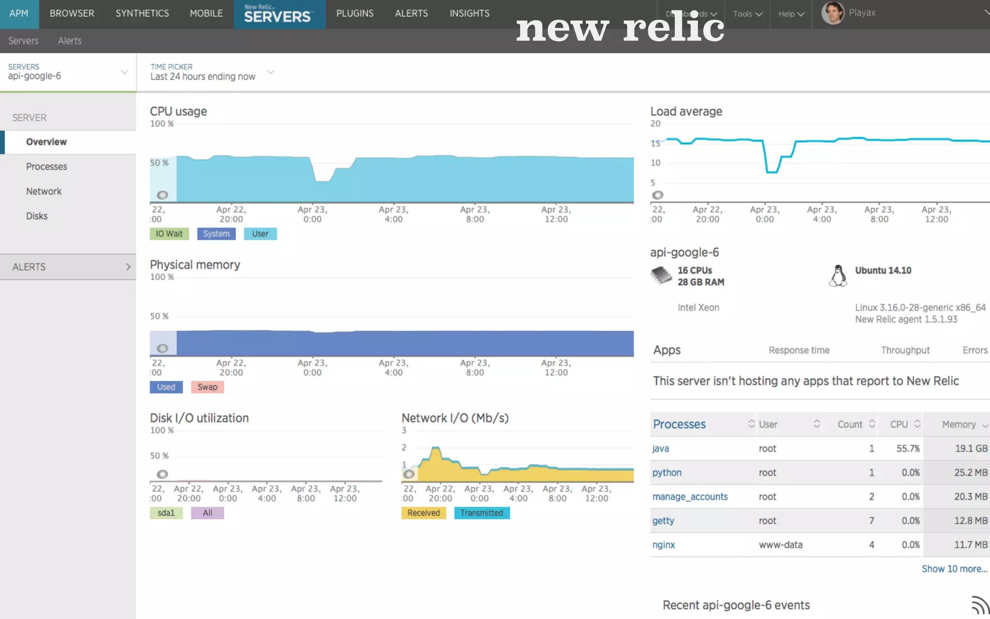Click the event marker icon on Disk I/O chart

162,474
